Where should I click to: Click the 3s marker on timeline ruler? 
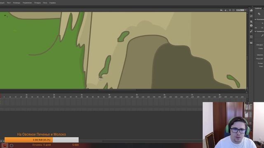pyautogui.click(x=82, y=95)
